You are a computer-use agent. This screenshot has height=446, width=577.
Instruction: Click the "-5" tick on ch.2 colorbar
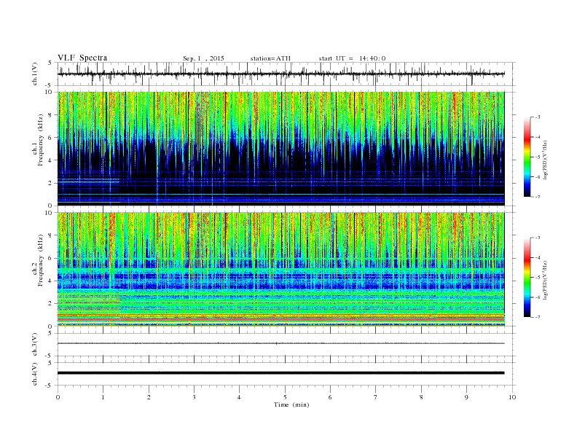click(x=537, y=278)
